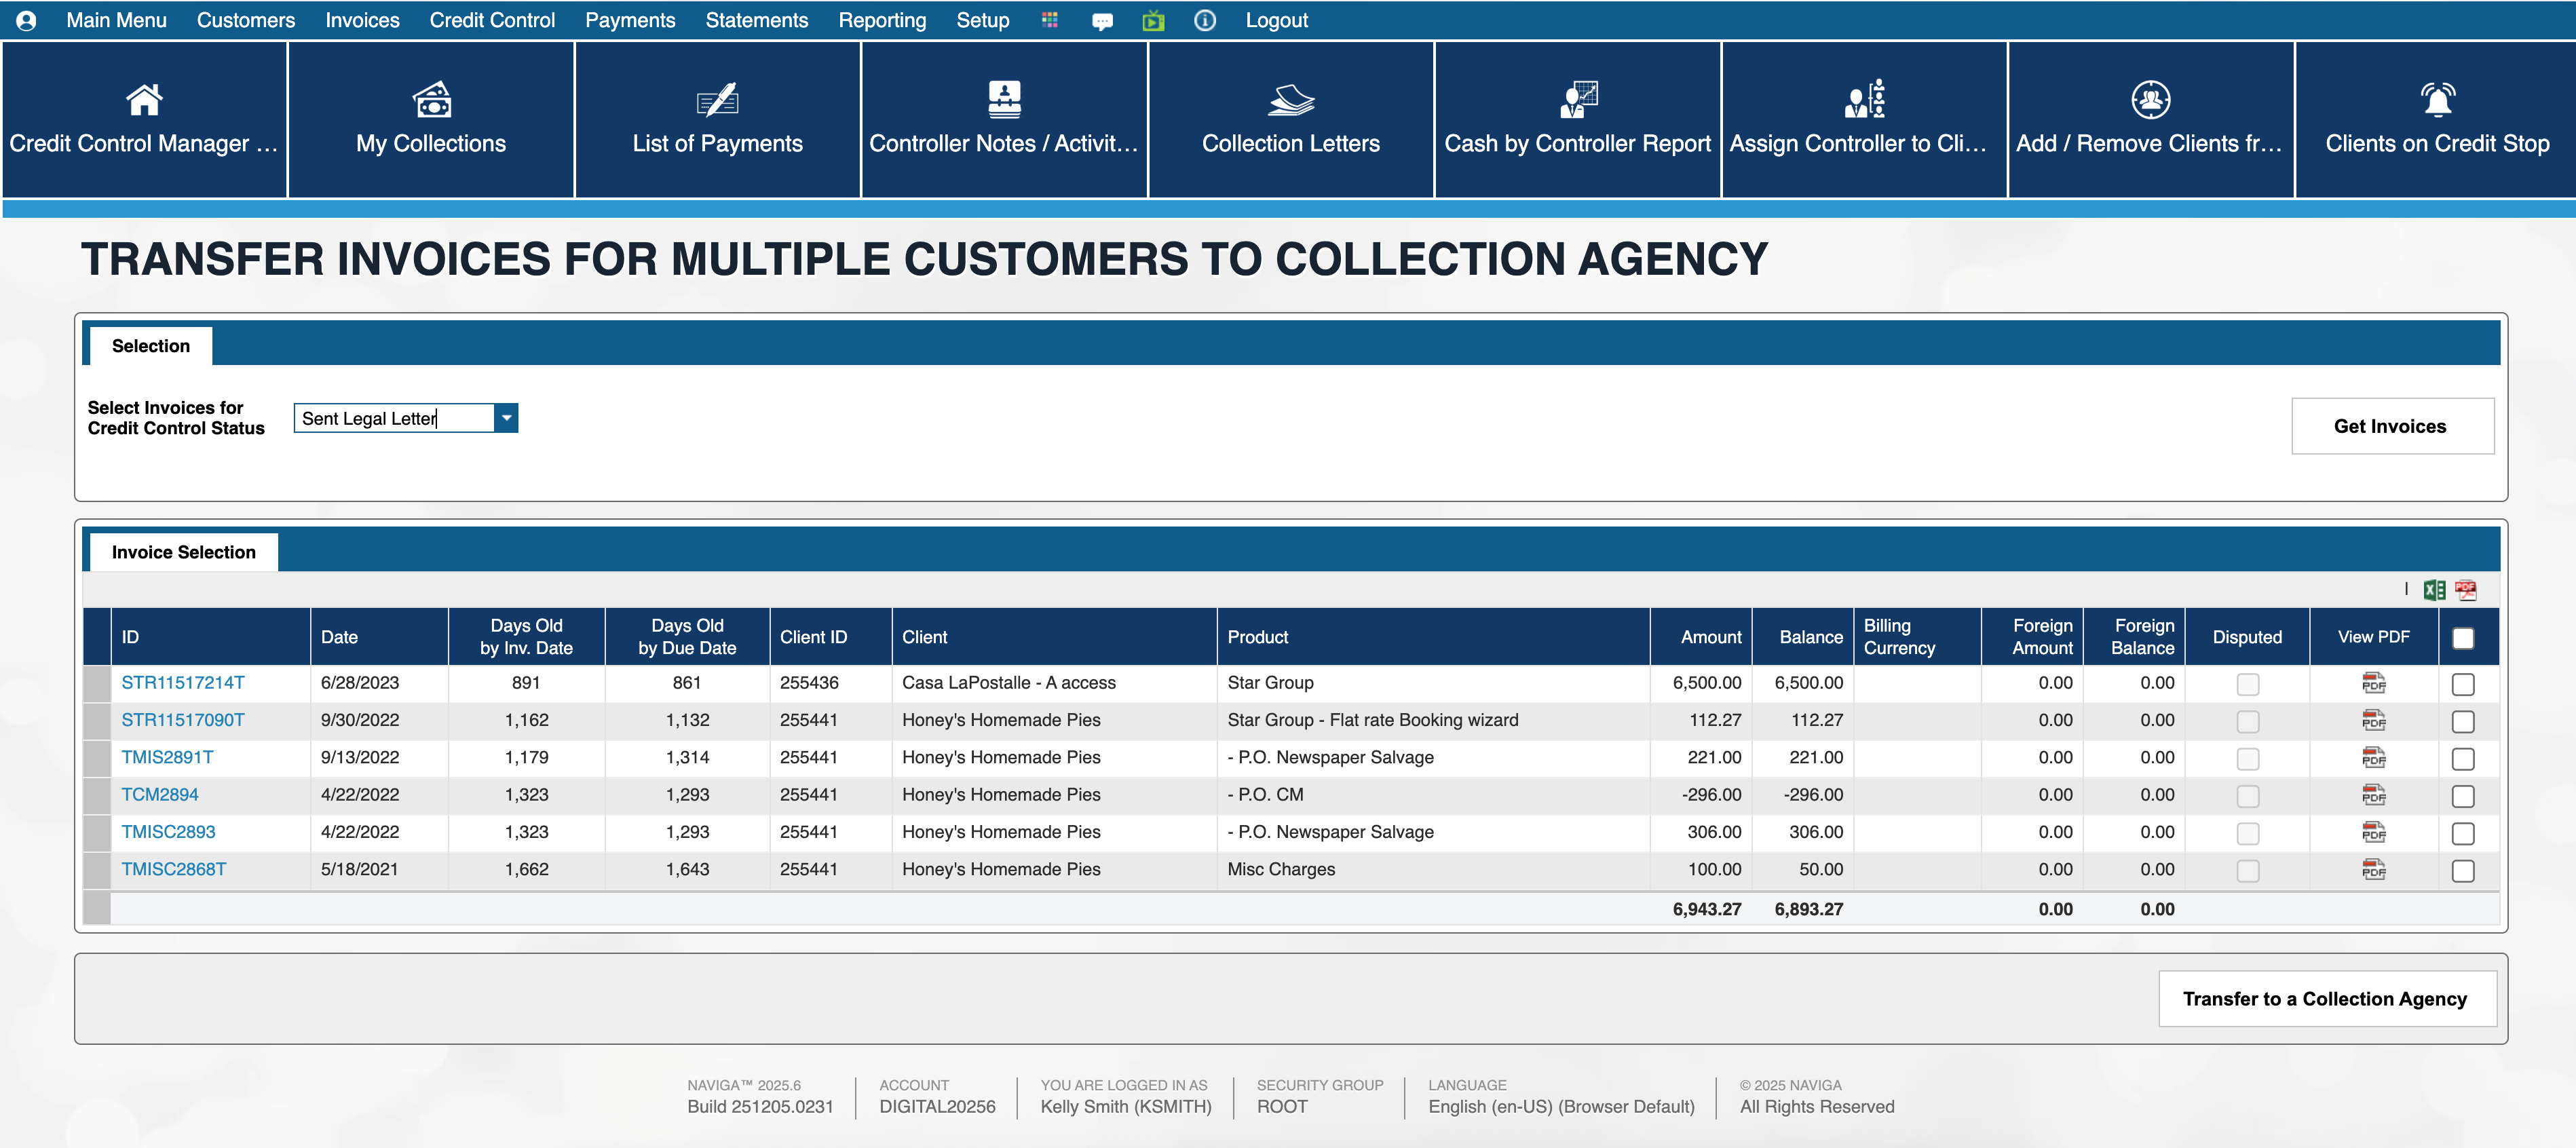2576x1148 pixels.
Task: Click the Export to Excel icon
Action: (2434, 590)
